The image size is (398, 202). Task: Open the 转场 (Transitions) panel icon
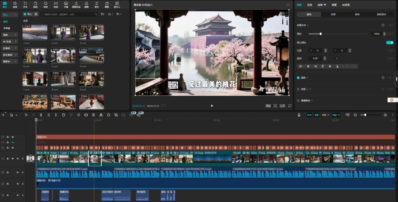point(56,5)
